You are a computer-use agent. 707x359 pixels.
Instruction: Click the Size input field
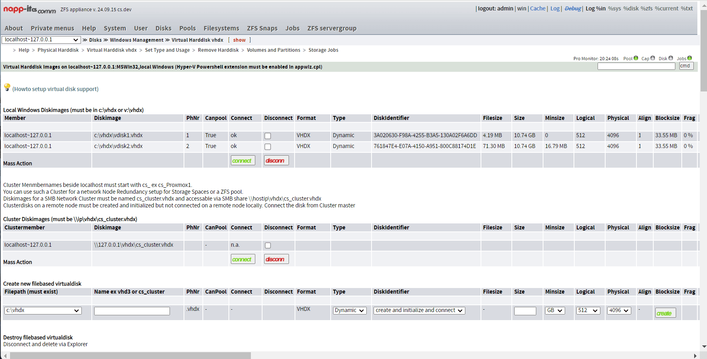pyautogui.click(x=525, y=311)
